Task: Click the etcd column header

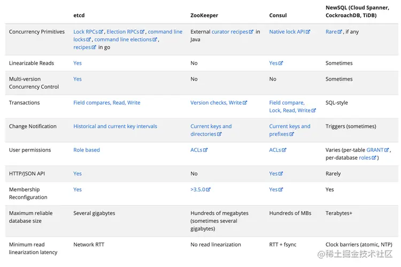Action: coord(79,15)
